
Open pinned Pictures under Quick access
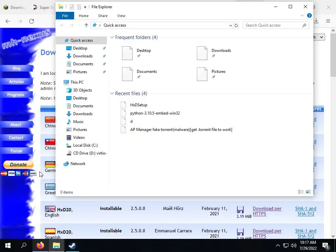point(80,72)
